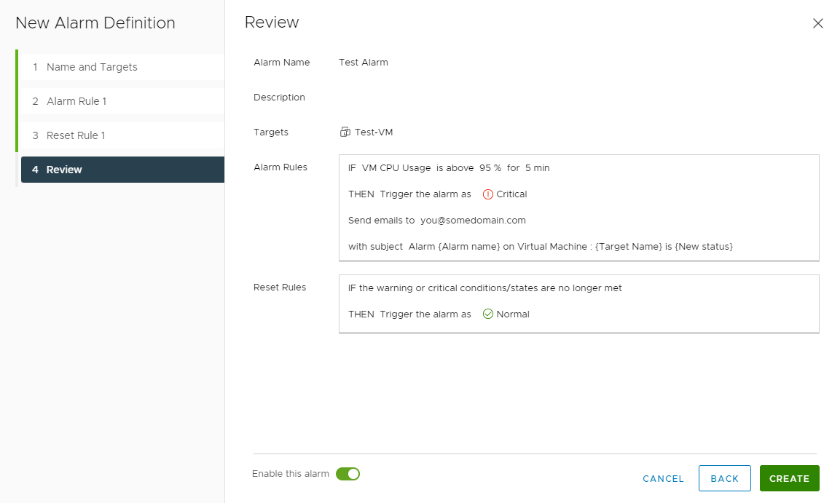832x503 pixels.
Task: Close the New Alarm Definition dialog
Action: [817, 23]
